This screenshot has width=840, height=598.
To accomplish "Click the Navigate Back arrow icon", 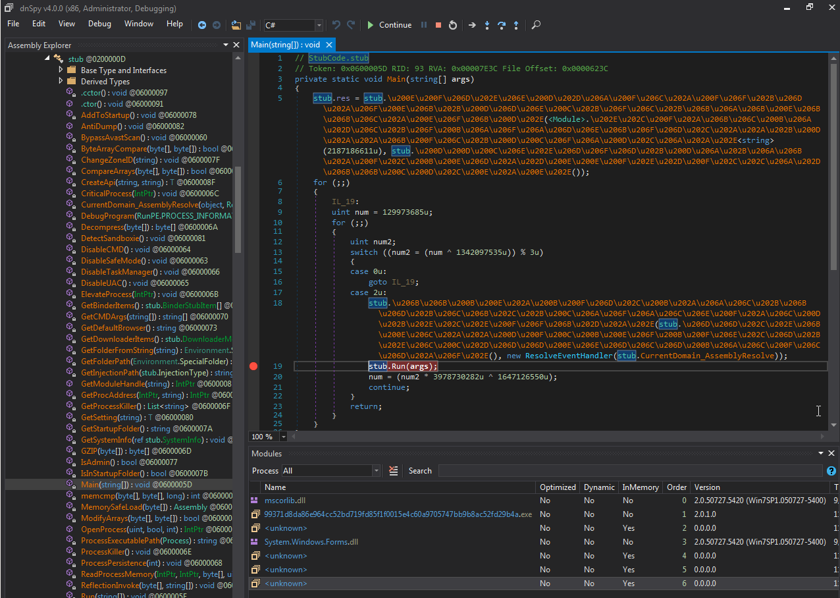I will (202, 25).
